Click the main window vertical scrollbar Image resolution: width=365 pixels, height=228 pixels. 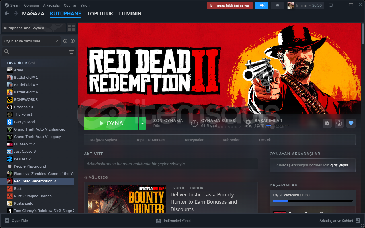coord(363,34)
